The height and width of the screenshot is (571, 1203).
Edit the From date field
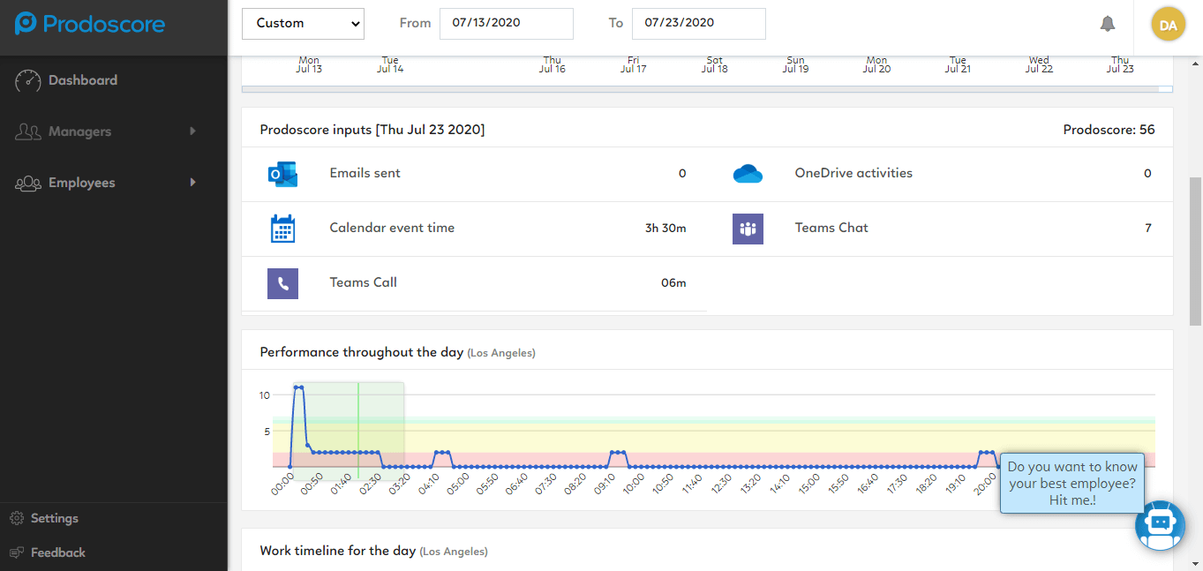pyautogui.click(x=507, y=24)
